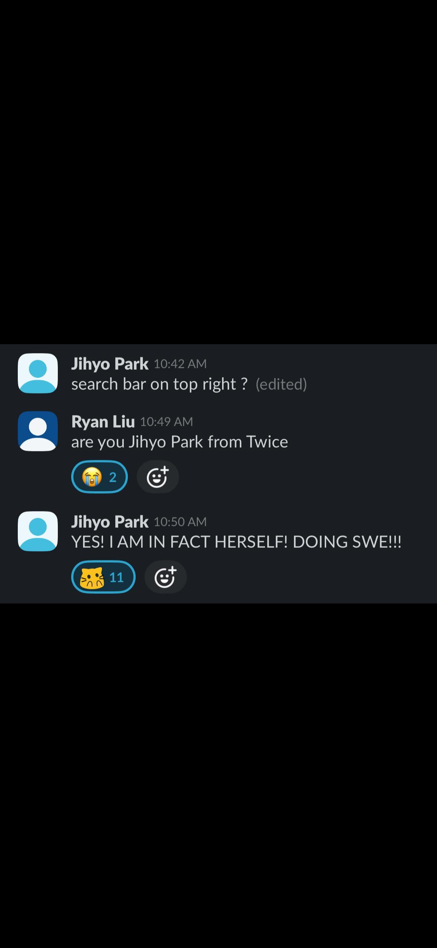Open Jihyo Park's avatar on 10:42 AM message

click(38, 373)
